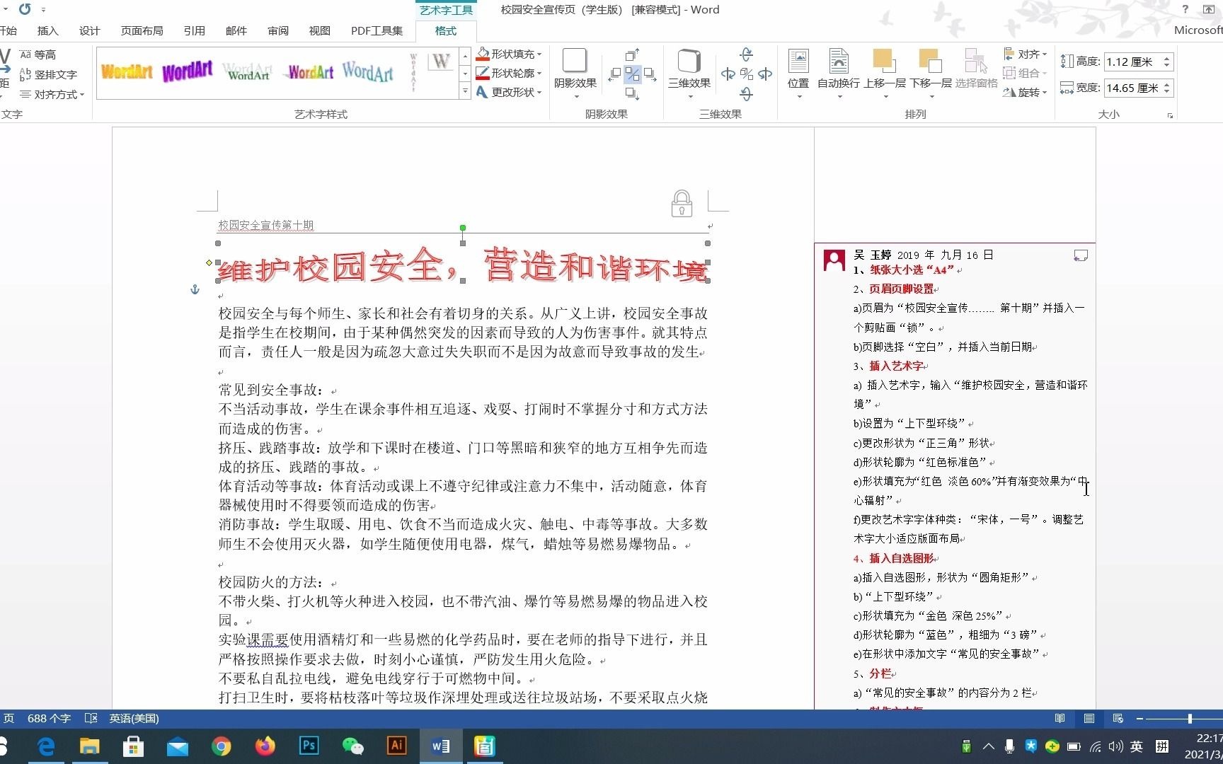The height and width of the screenshot is (764, 1223).
Task: Click the 宽度 width input field
Action: pos(1132,88)
